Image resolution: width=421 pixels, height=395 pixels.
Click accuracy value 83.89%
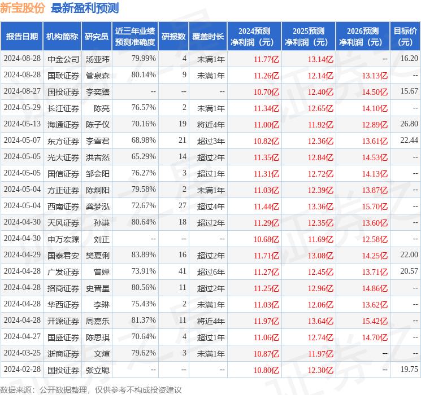click(x=144, y=254)
